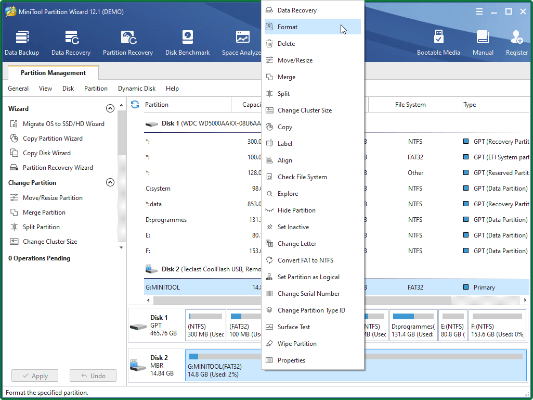Select the Partition Management tab
Image resolution: width=533 pixels, height=400 pixels.
click(53, 73)
